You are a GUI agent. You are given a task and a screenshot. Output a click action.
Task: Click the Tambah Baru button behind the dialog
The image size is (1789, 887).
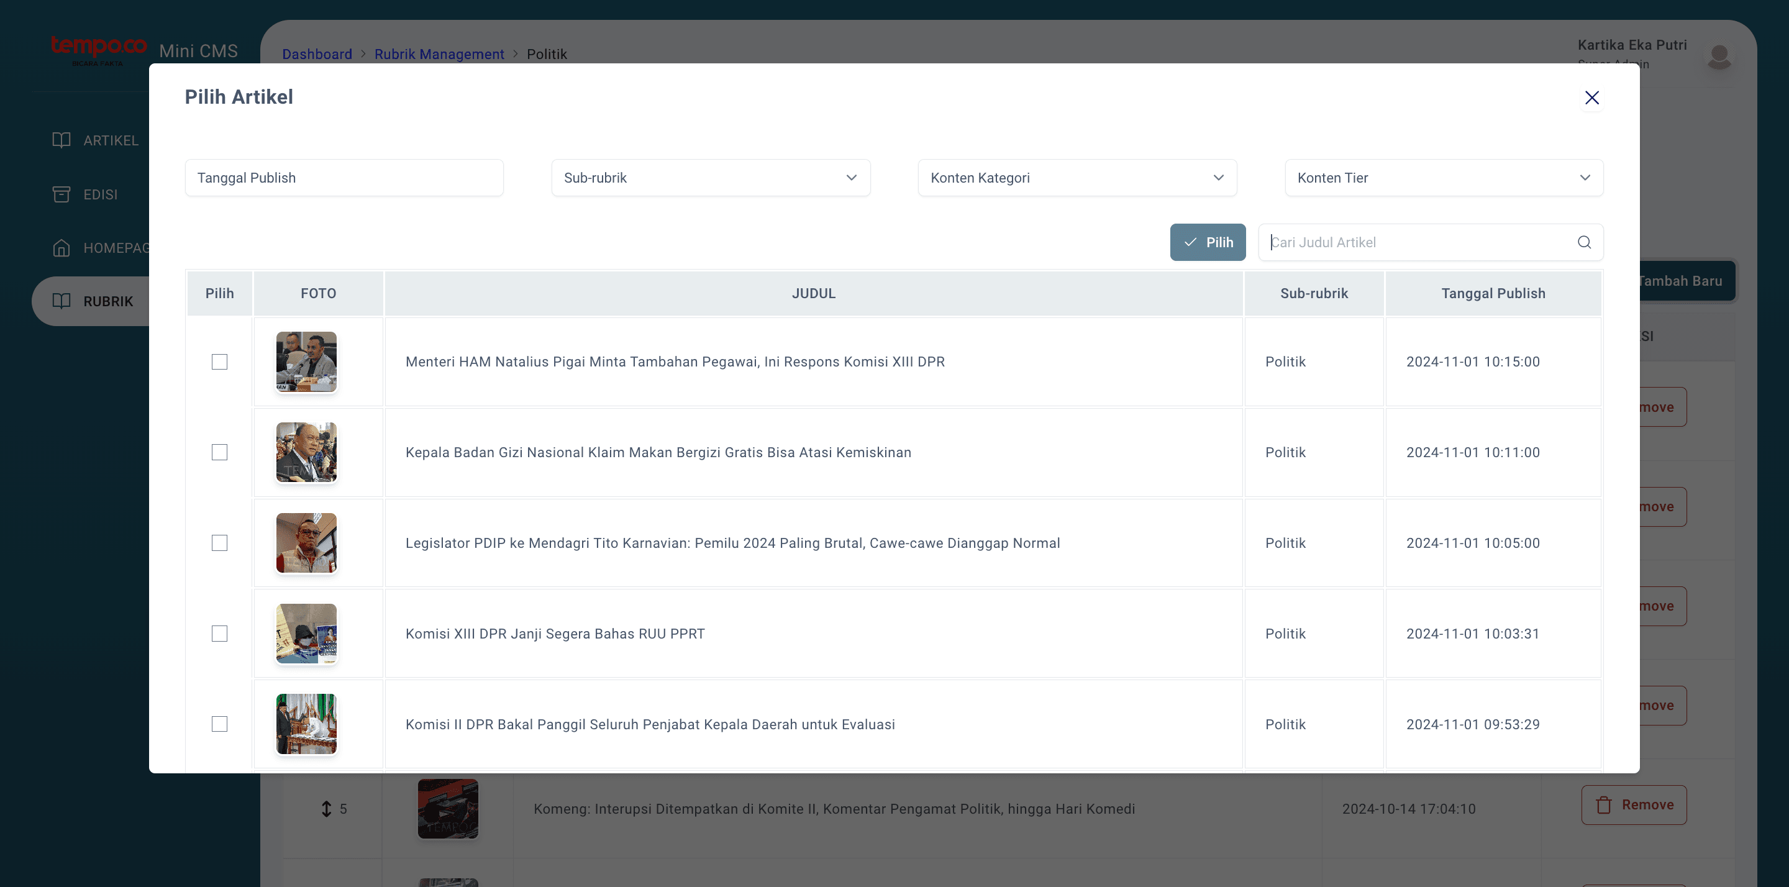coord(1688,281)
